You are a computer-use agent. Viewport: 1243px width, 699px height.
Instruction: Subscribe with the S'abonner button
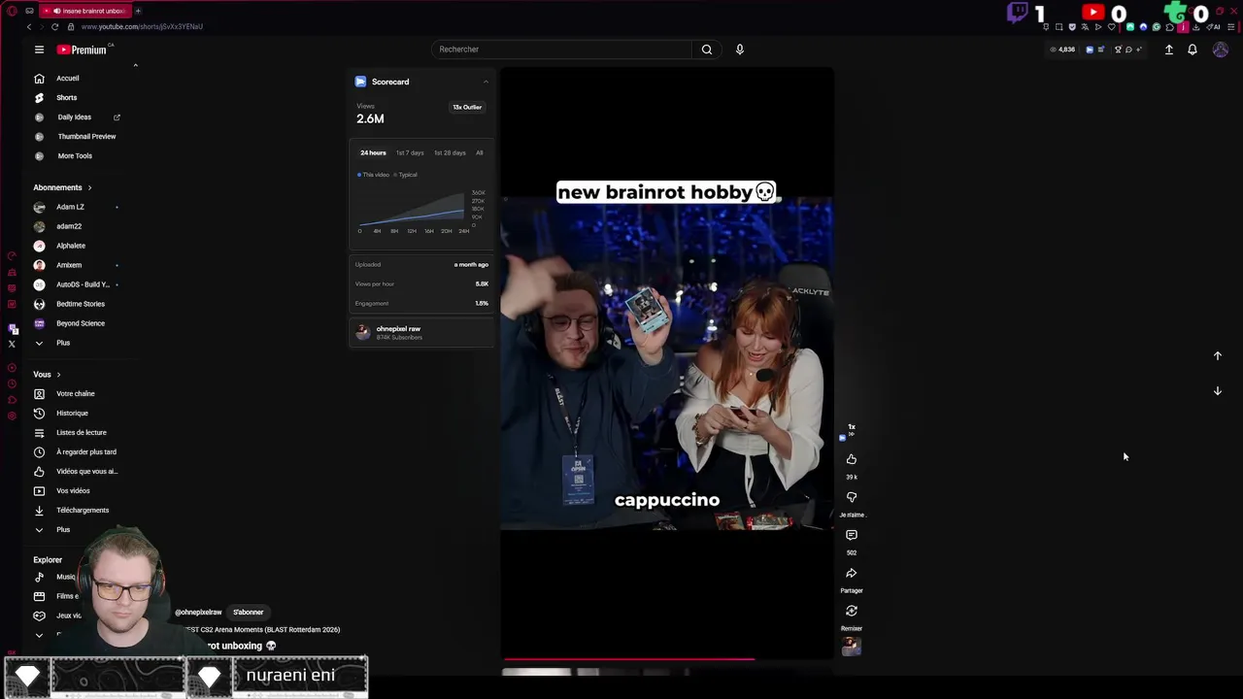(x=249, y=613)
